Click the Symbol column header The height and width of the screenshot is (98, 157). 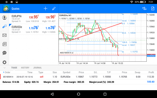coord(67,72)
